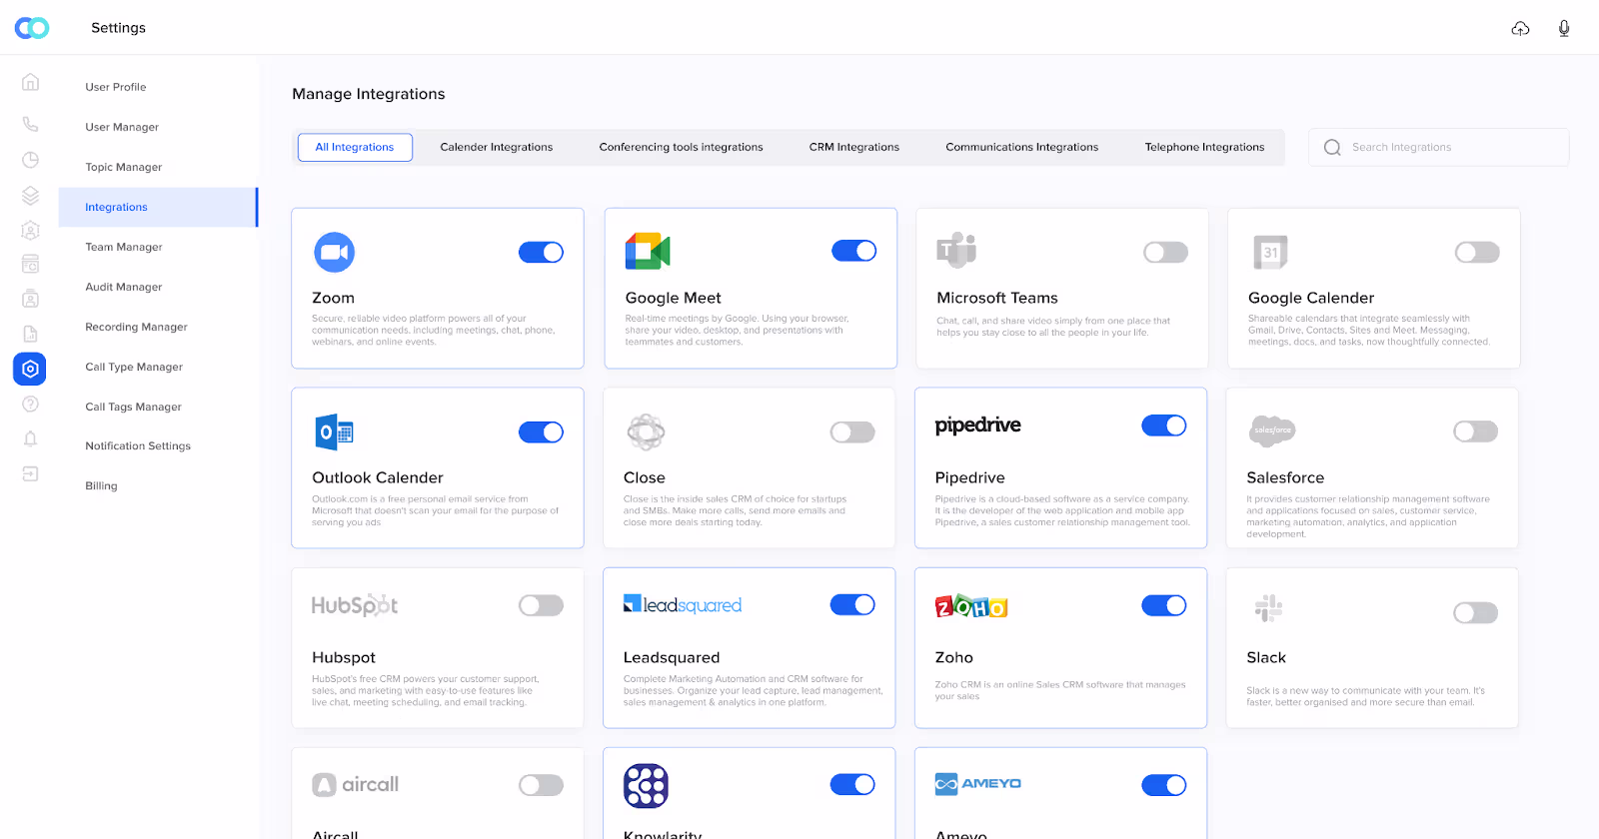
Task: Go to Billing settings
Action: click(x=101, y=485)
